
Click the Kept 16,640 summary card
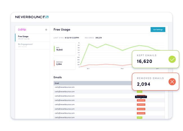64,48
